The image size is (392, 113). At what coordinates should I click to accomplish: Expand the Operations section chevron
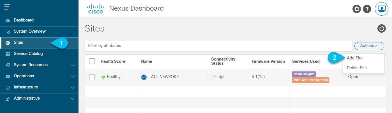tap(73, 76)
